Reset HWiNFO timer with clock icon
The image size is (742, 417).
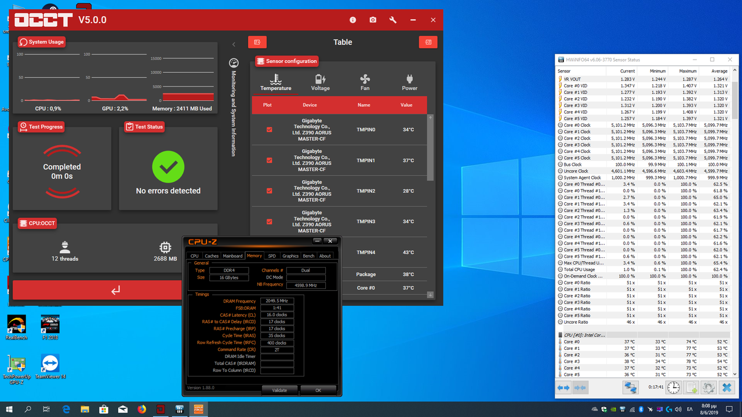pyautogui.click(x=674, y=387)
